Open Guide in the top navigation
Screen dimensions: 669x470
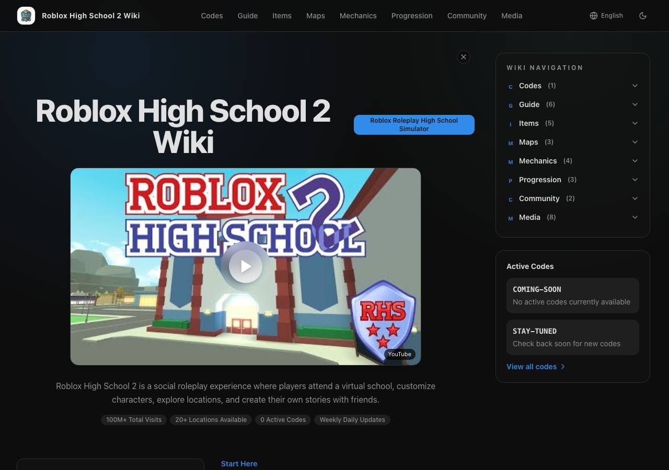(248, 16)
